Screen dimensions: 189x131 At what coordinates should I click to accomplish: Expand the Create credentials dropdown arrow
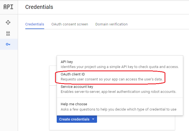point(93,119)
